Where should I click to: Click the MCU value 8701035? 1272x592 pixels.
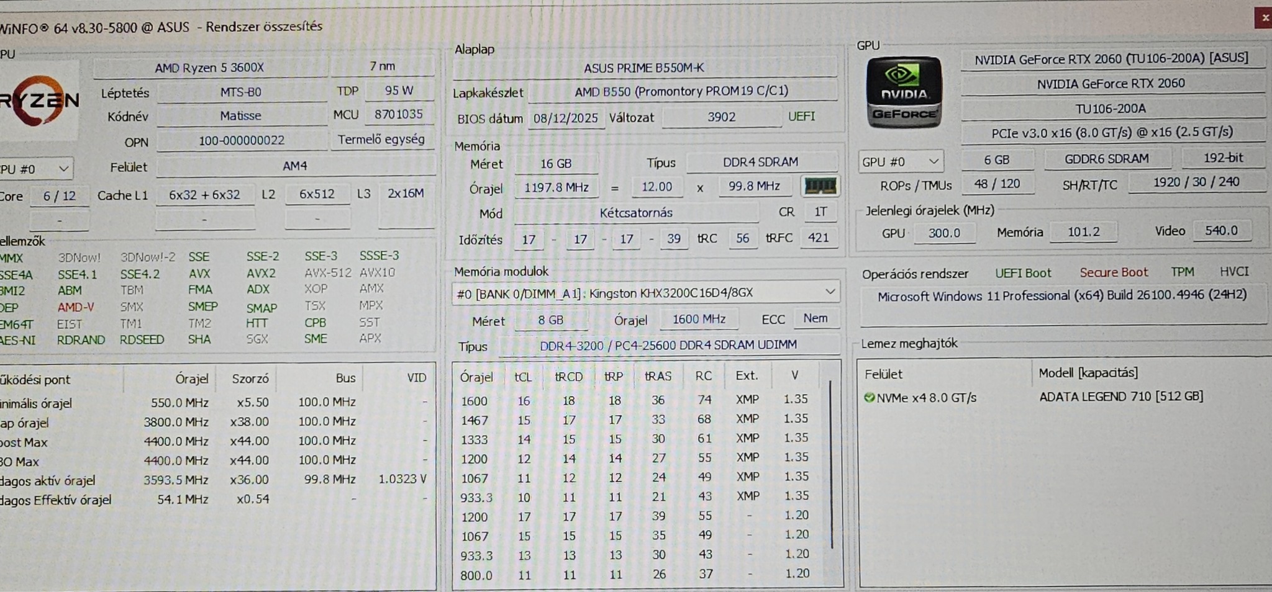point(398,114)
